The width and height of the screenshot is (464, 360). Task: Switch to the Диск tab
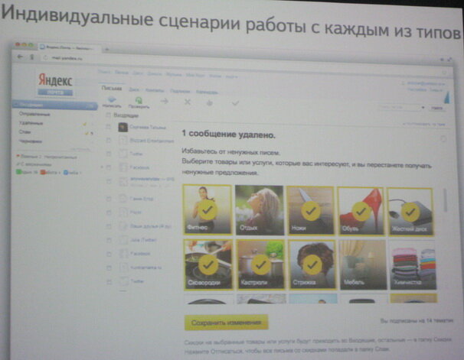134,89
